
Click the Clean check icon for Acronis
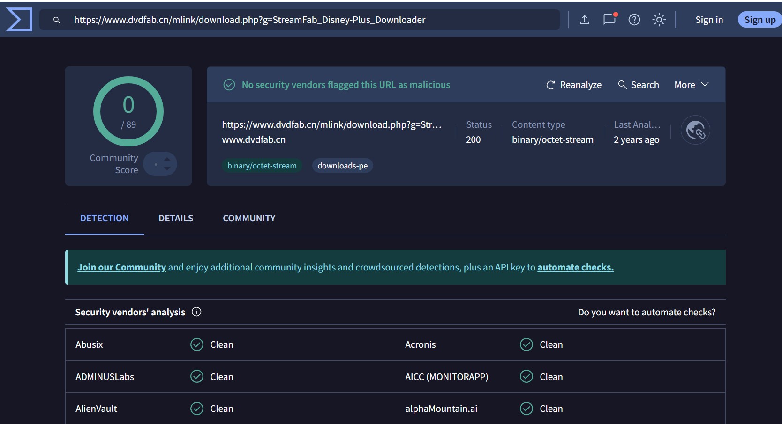tap(526, 344)
